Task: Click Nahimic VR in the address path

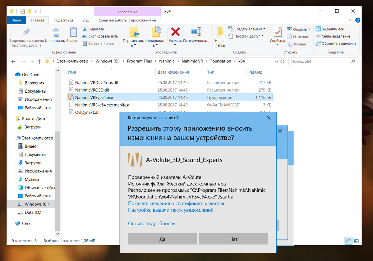Action: click(x=192, y=61)
